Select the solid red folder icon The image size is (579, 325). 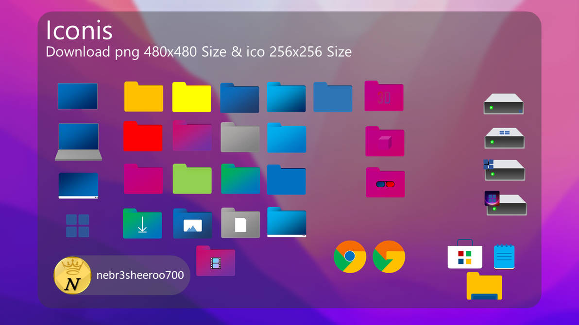(x=143, y=136)
